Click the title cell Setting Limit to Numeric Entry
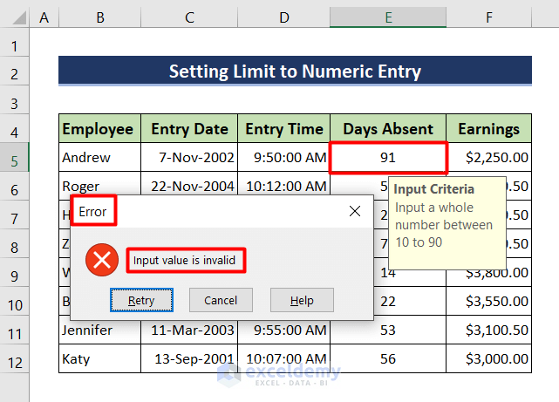The height and width of the screenshot is (402, 559). [x=295, y=72]
